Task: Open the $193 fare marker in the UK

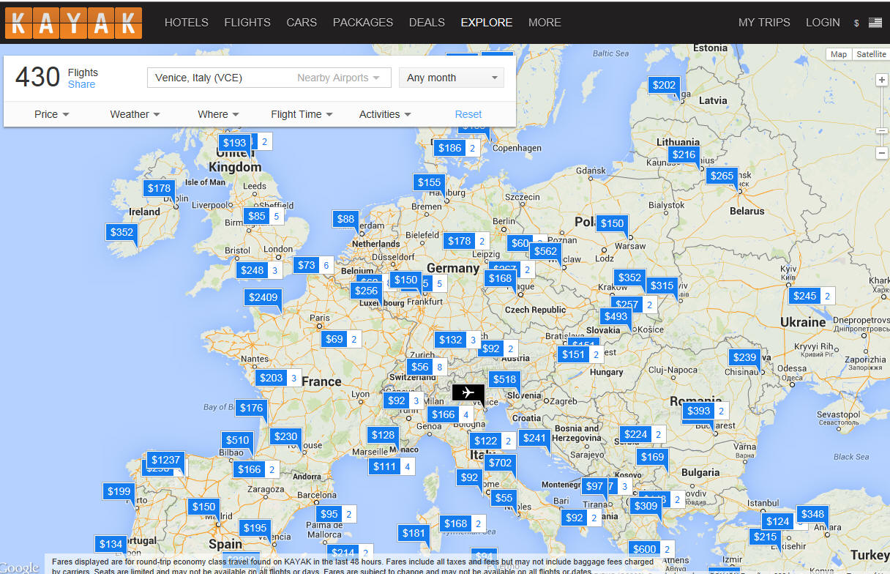Action: point(234,143)
